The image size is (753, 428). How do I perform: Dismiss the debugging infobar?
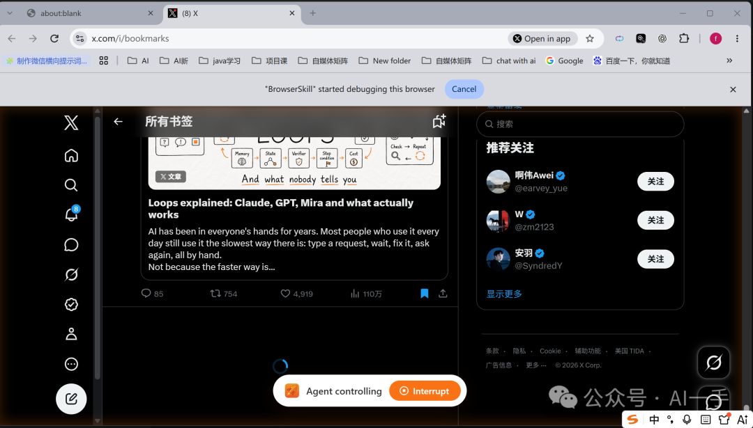[733, 89]
